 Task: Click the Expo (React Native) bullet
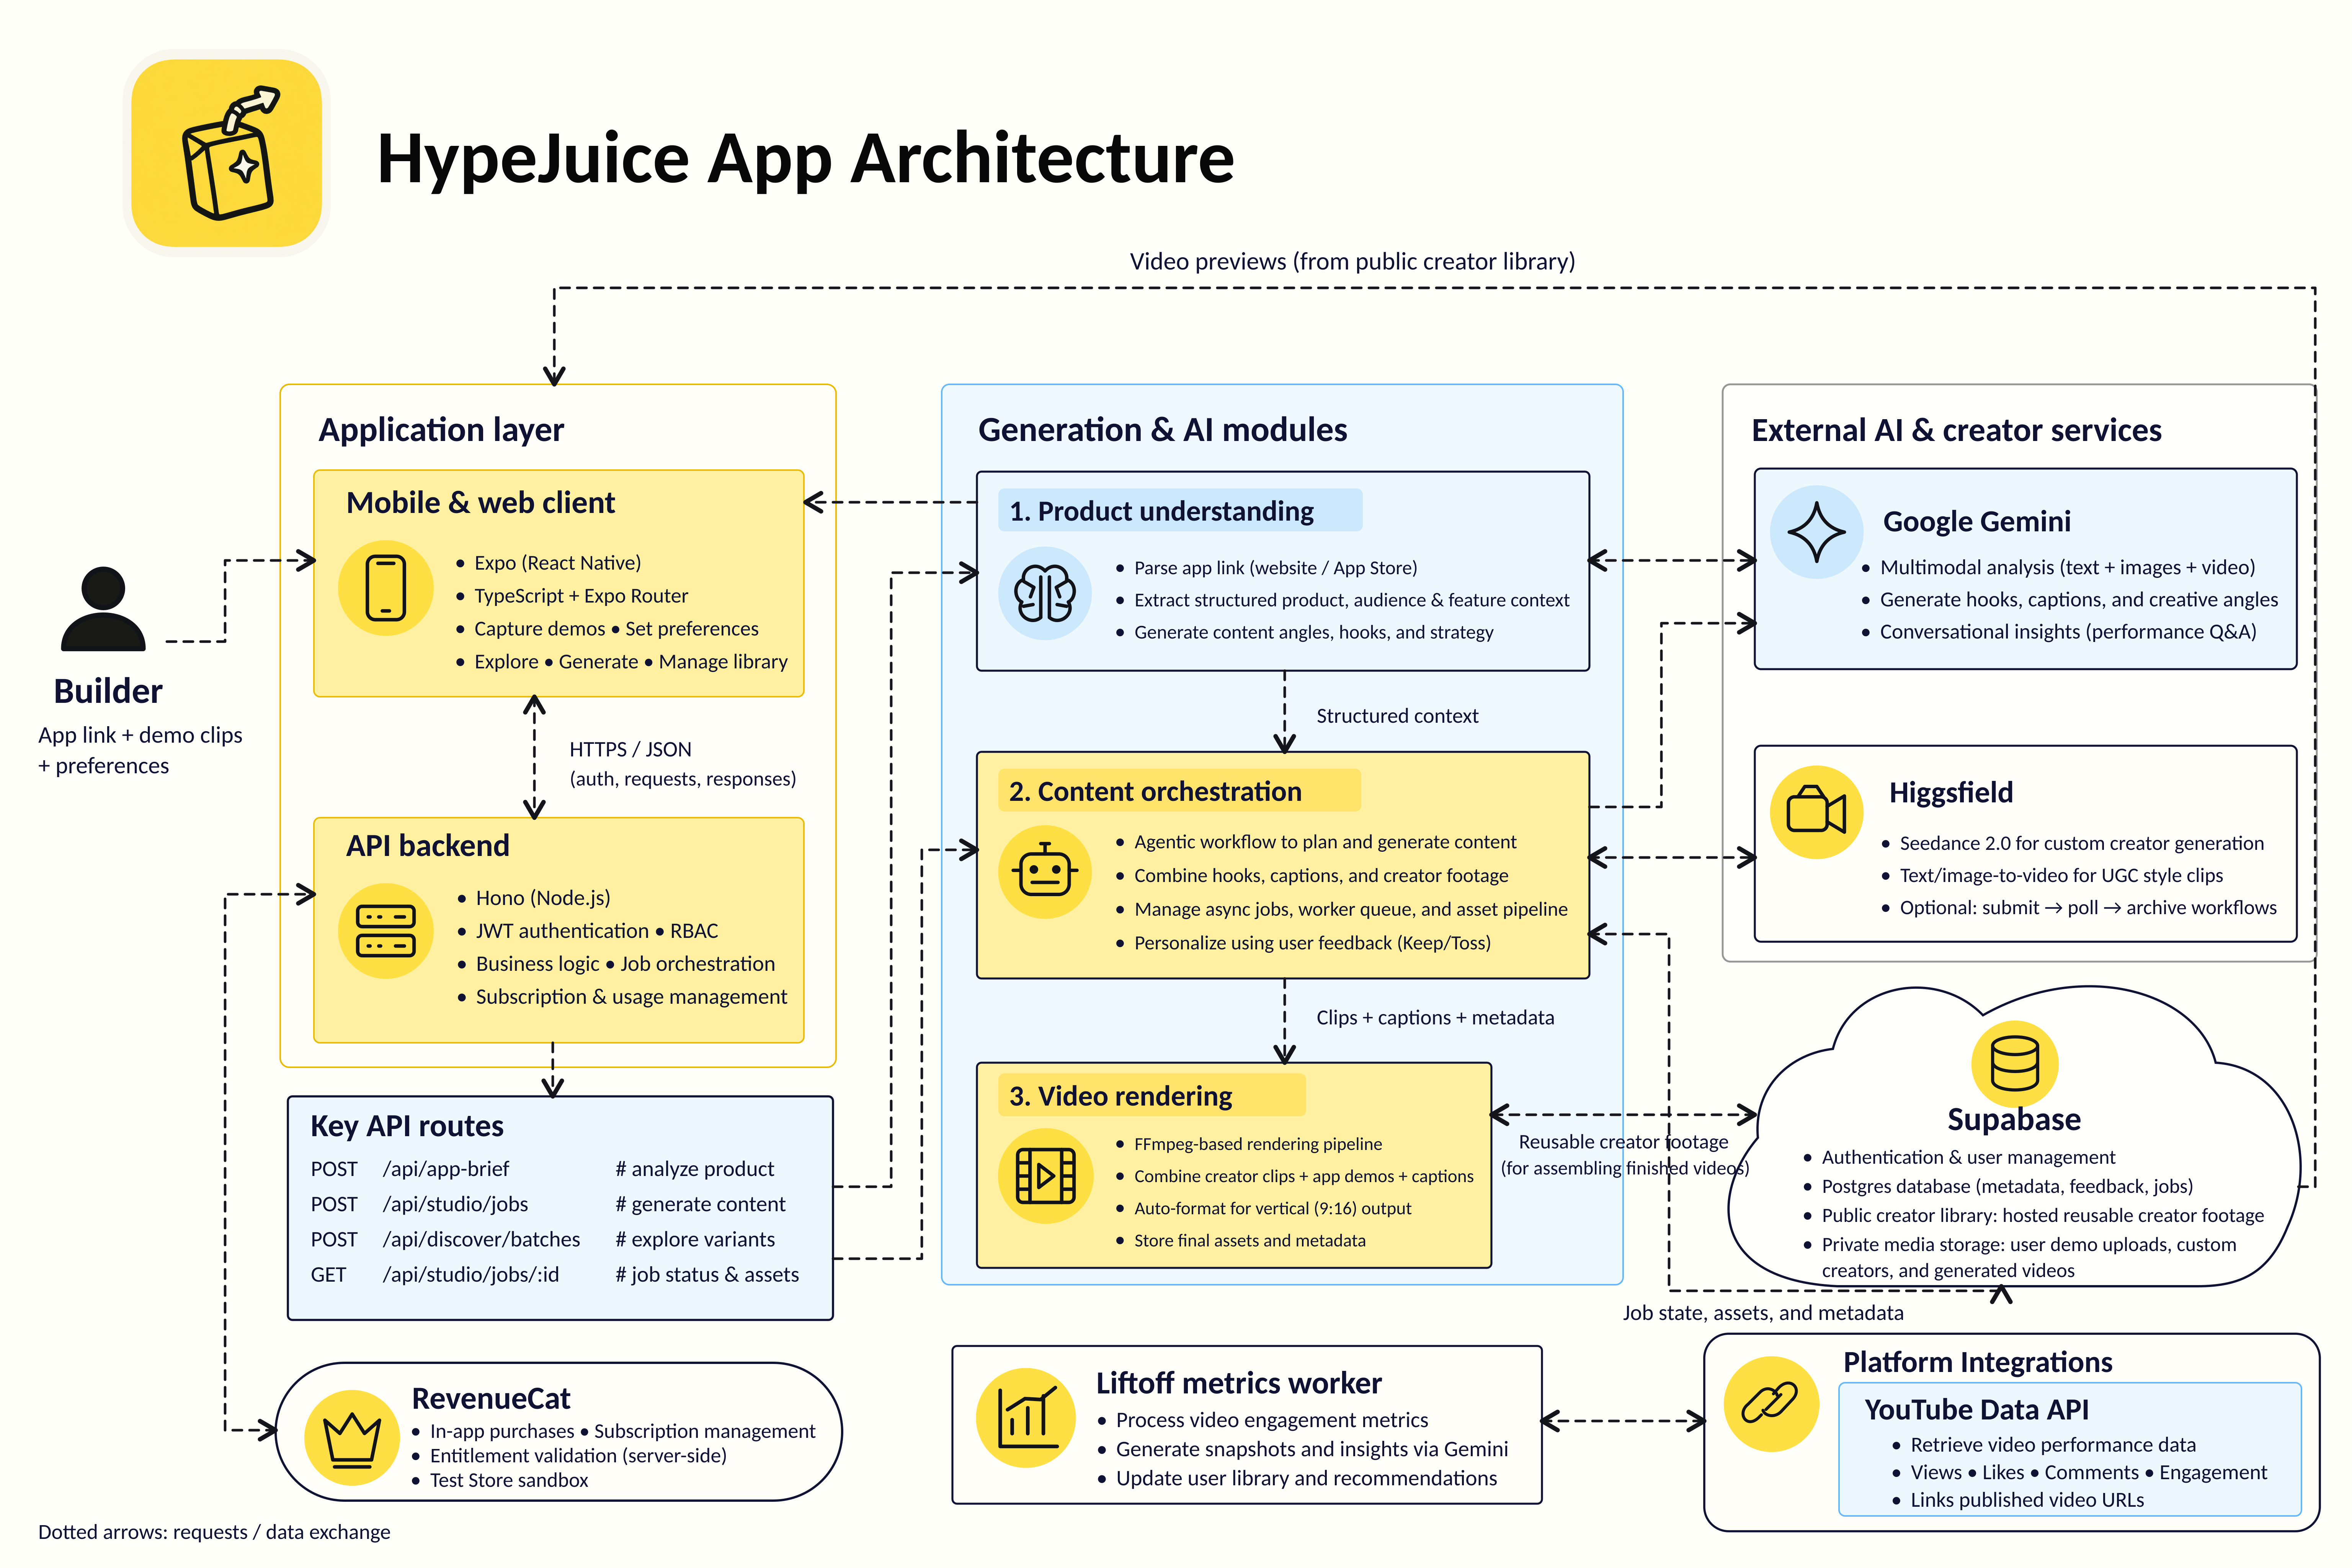click(548, 563)
